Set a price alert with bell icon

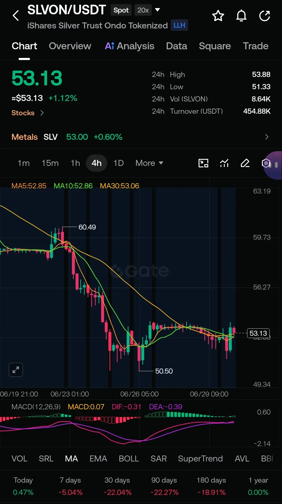click(241, 16)
